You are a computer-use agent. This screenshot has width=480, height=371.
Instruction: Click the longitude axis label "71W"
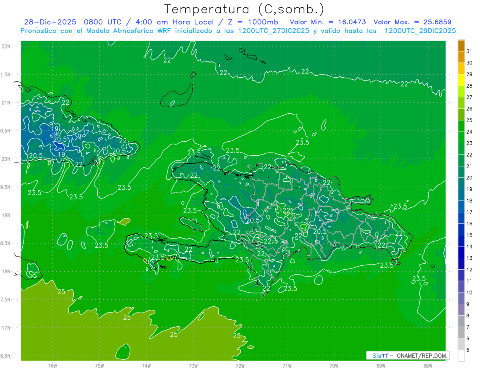pyautogui.click(x=287, y=366)
